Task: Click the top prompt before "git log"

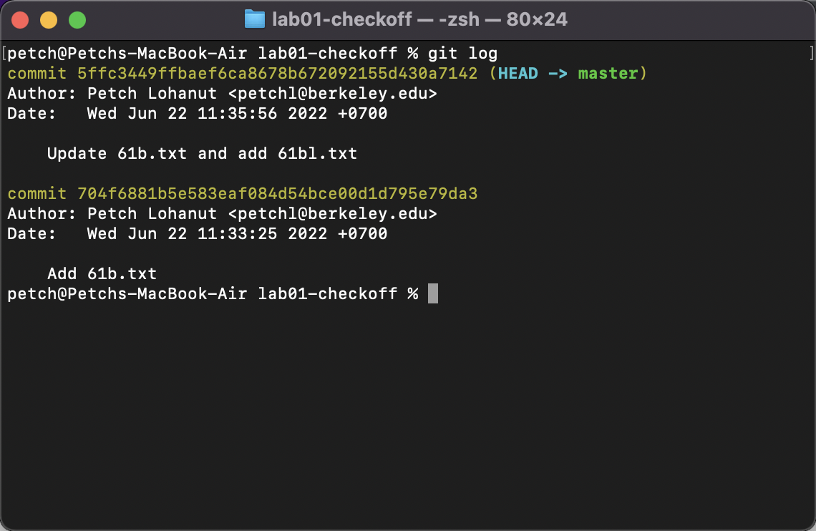Action: tap(213, 53)
